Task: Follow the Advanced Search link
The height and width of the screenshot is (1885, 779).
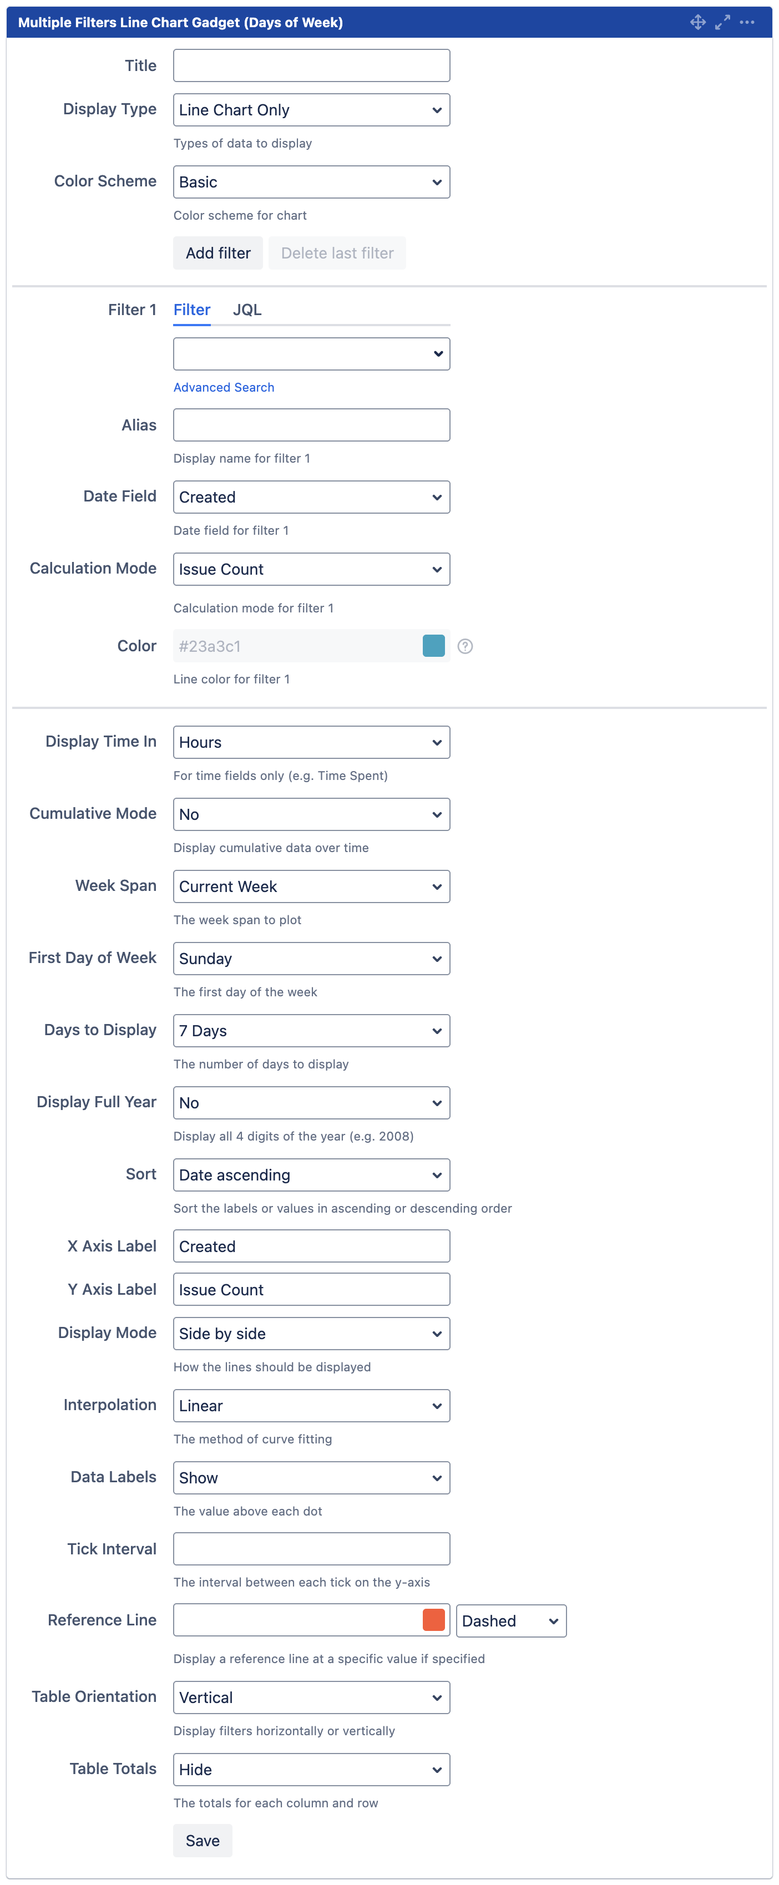Action: (223, 387)
